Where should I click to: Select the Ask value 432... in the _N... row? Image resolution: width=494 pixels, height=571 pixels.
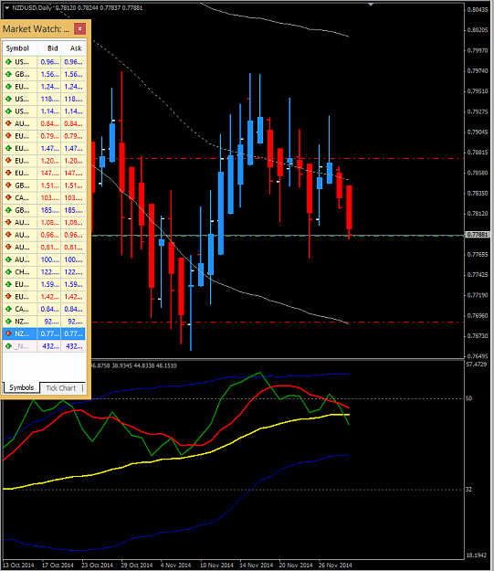74,346
